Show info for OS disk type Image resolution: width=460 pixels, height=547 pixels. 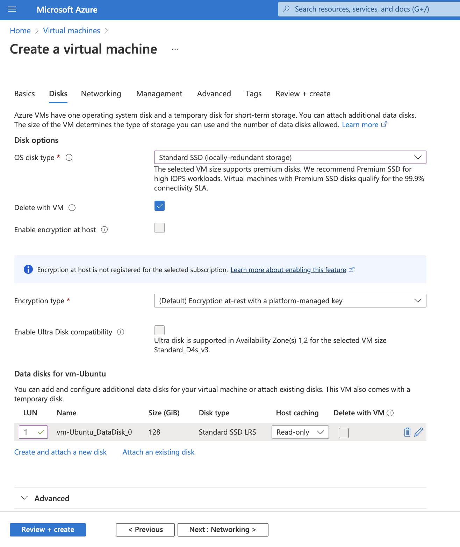(69, 158)
